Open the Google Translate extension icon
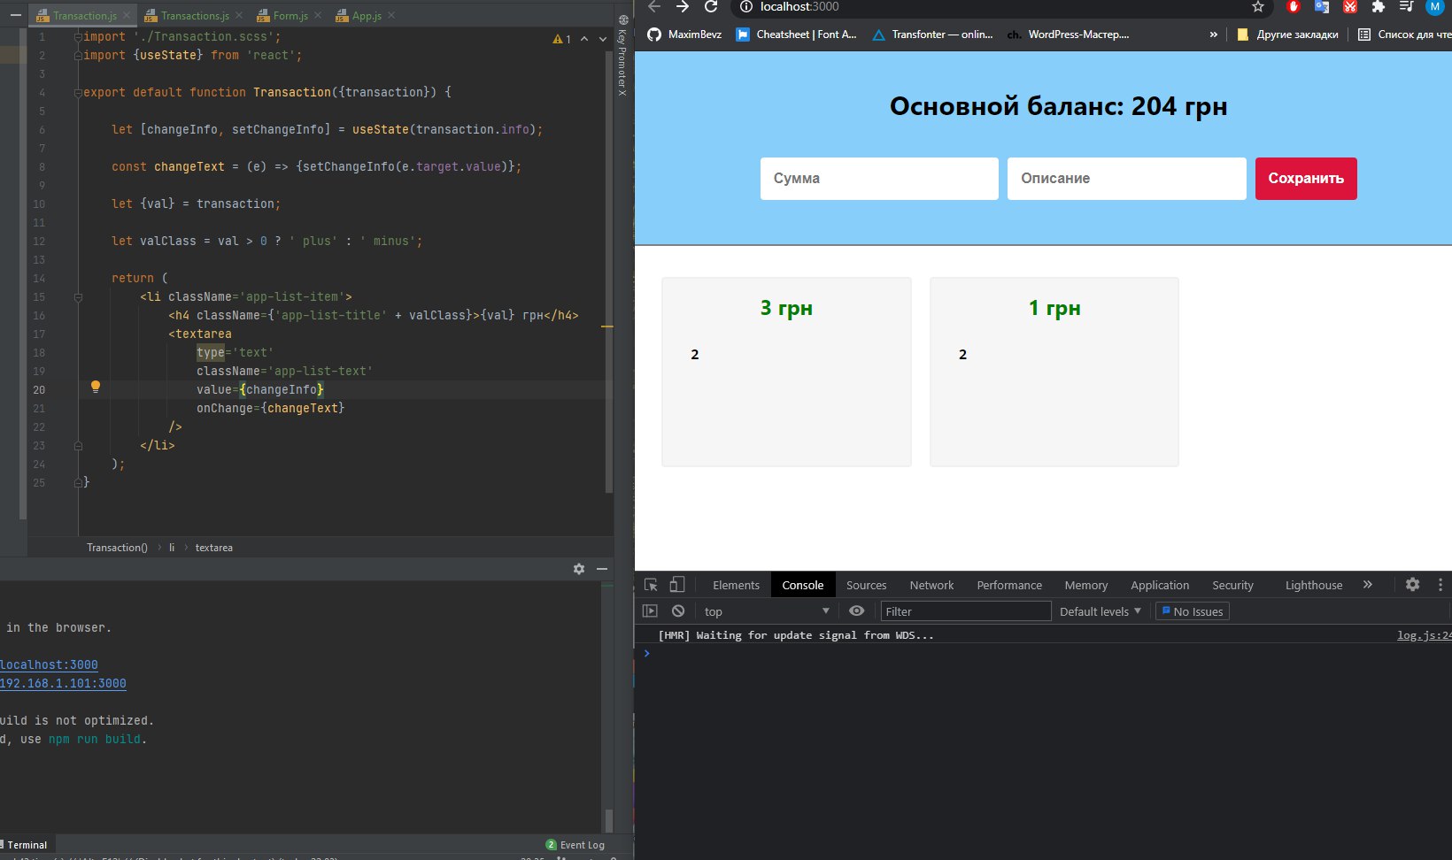 [x=1322, y=7]
